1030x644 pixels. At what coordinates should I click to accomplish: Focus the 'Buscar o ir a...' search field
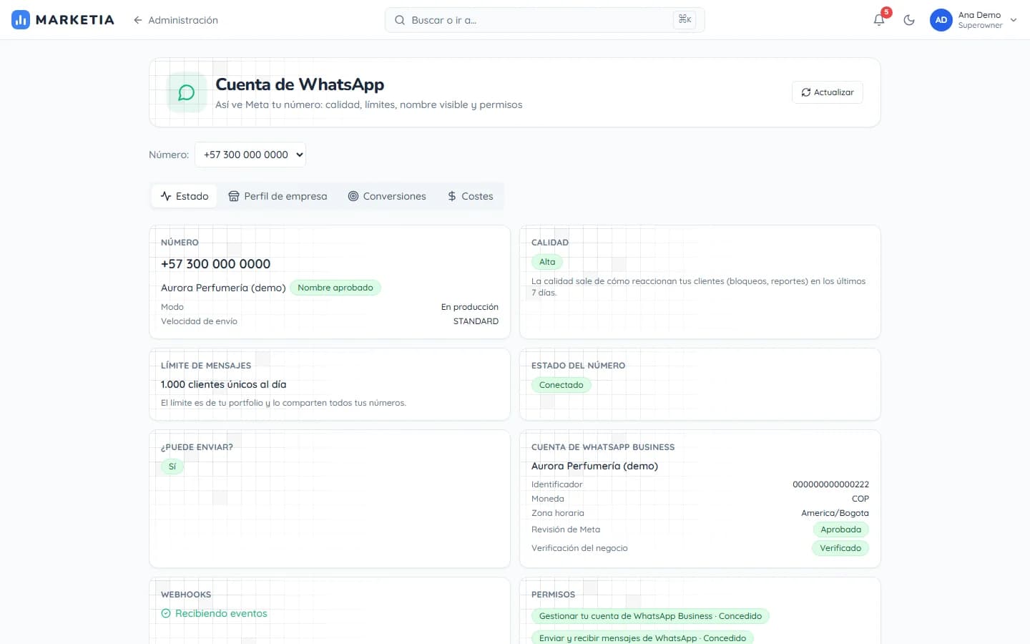click(544, 20)
